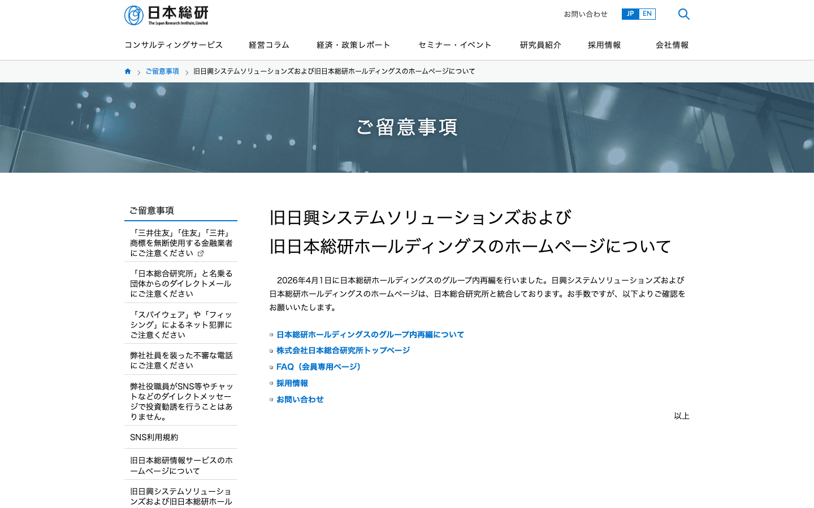Screen dimensions: 814x508
Task: Open the SNS利用規約 sidebar link
Action: tap(181, 437)
